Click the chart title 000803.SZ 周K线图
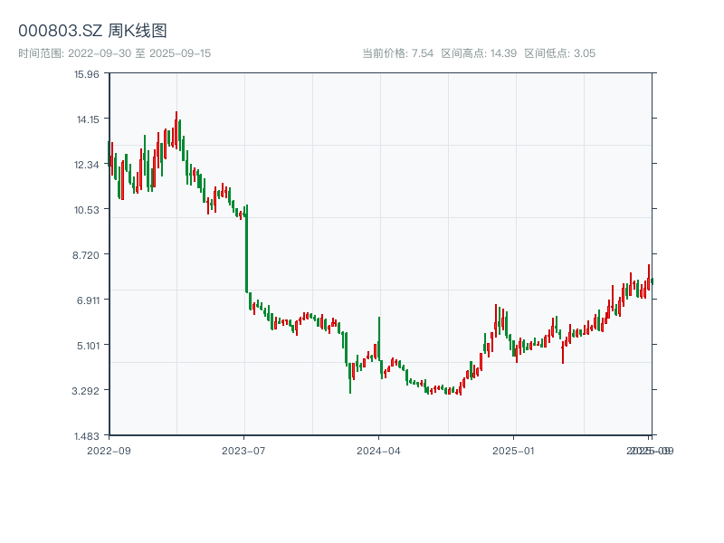Image resolution: width=724 pixels, height=543 pixels. coord(92,32)
